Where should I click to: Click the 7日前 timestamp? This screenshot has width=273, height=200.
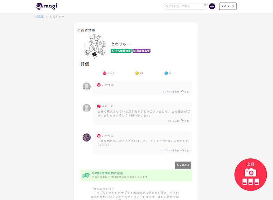click(x=186, y=92)
